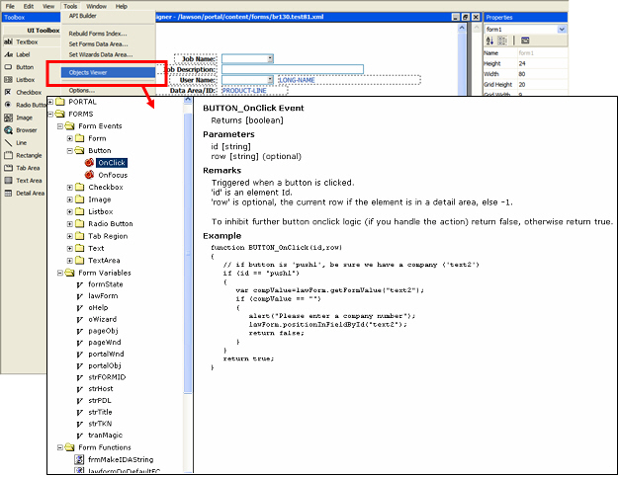This screenshot has width=619, height=477.
Task: Expand the TextArea folder node
Action: click(70, 261)
